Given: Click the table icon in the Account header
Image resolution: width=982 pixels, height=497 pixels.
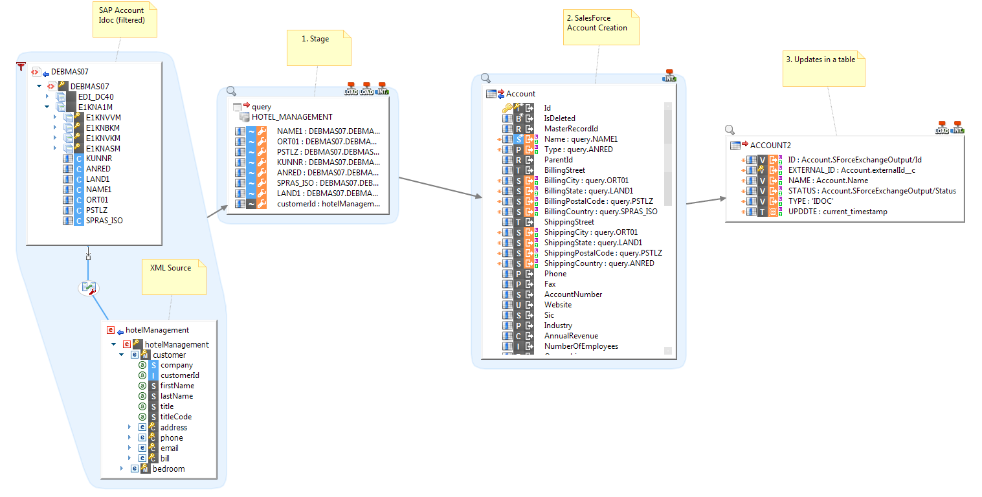Looking at the screenshot, I should click(x=491, y=94).
